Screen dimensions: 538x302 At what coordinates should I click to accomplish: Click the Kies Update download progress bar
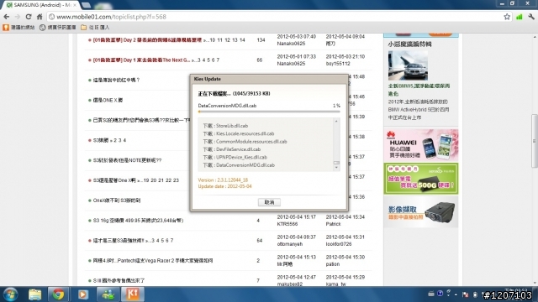coord(269,112)
